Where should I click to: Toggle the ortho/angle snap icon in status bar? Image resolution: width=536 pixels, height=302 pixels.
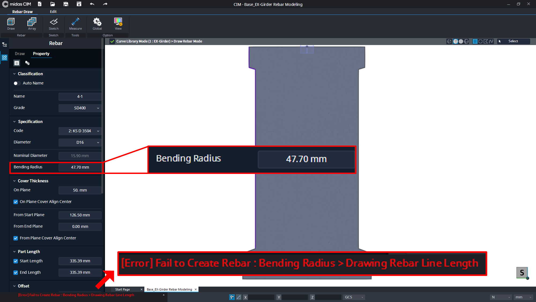coord(239,297)
